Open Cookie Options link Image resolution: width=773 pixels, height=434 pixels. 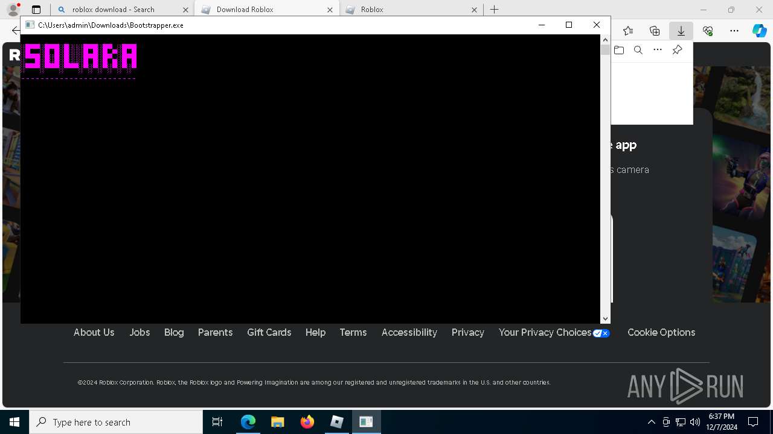[x=661, y=332]
